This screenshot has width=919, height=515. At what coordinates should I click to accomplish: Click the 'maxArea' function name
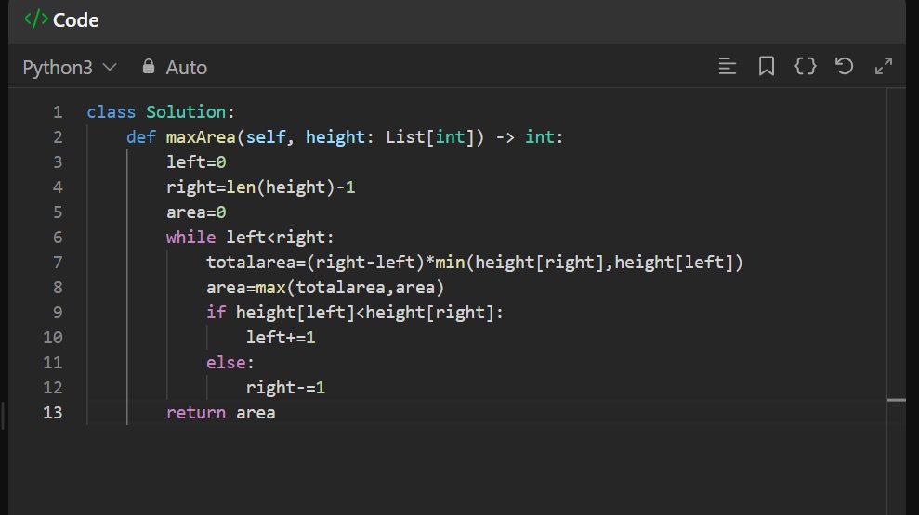point(201,137)
